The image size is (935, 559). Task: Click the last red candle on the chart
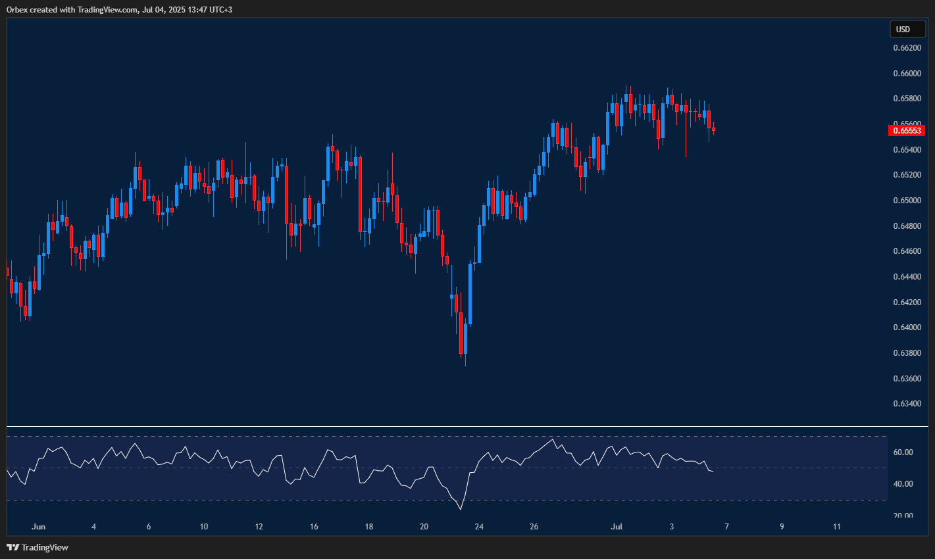coord(713,129)
